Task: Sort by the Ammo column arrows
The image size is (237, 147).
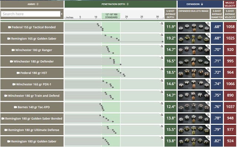Action: pos(37,4)
